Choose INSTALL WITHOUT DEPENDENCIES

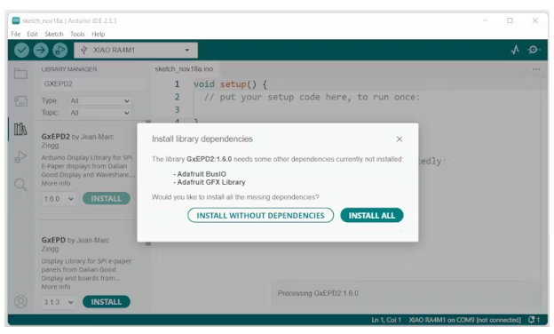click(260, 215)
